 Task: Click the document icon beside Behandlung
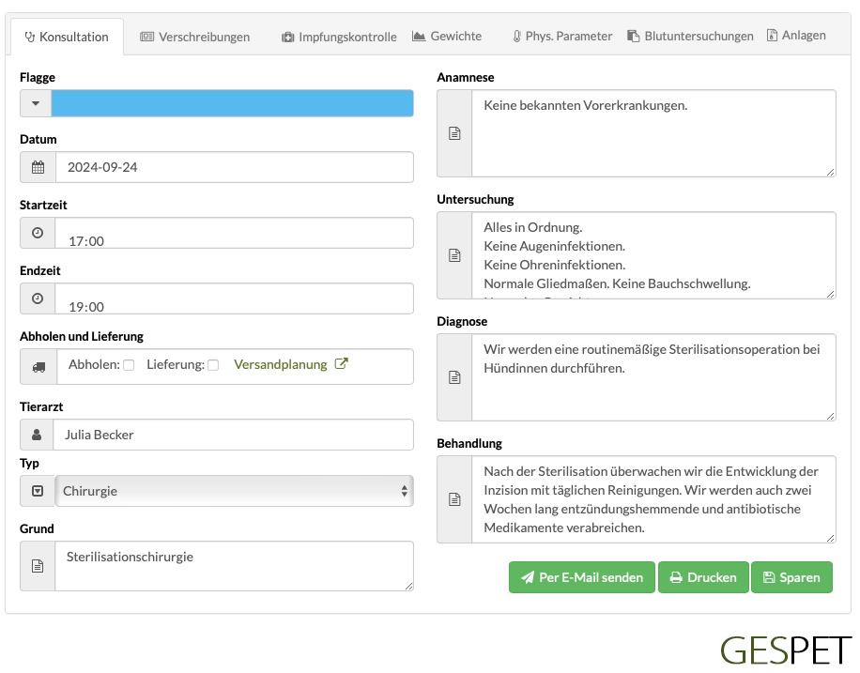(454, 499)
